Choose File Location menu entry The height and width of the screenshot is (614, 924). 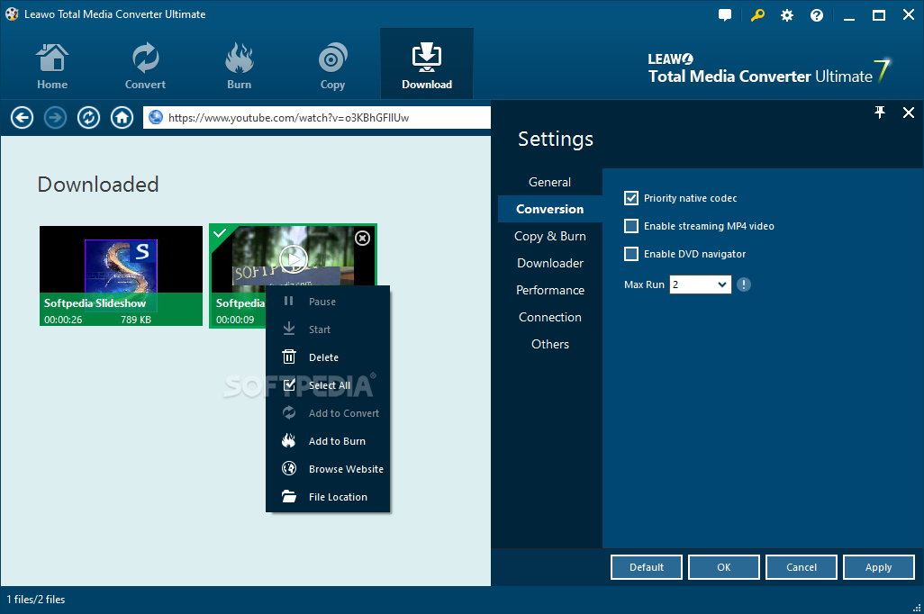click(328, 497)
